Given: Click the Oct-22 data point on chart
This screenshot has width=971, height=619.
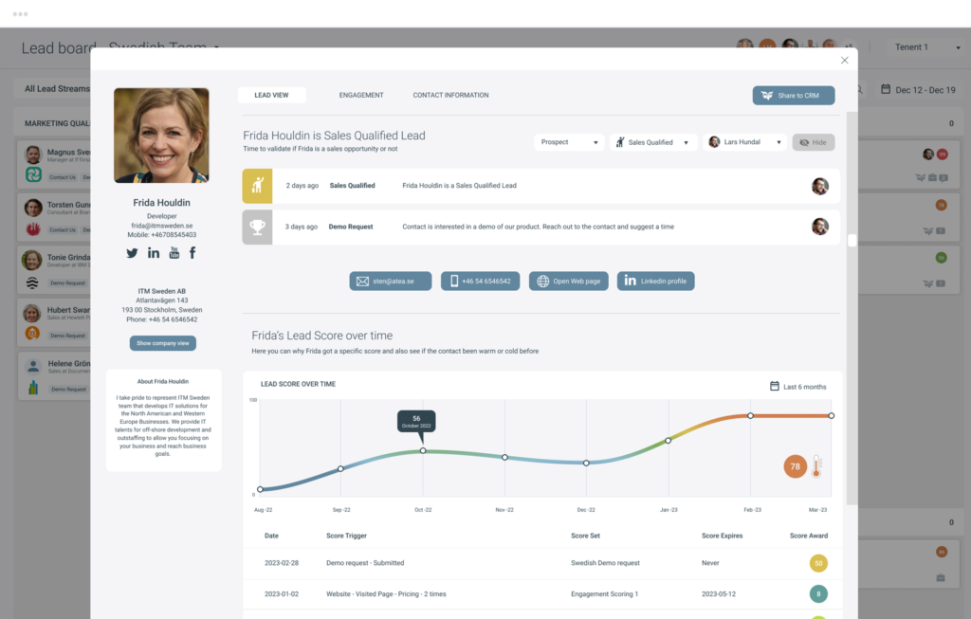Looking at the screenshot, I should point(423,451).
